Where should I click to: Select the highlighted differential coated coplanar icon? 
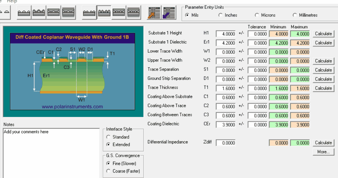(x=104, y=12)
